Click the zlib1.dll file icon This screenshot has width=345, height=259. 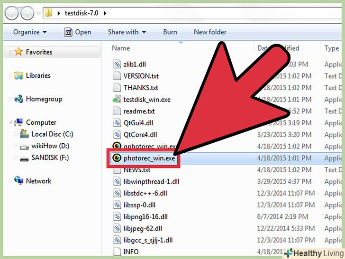[x=117, y=64]
